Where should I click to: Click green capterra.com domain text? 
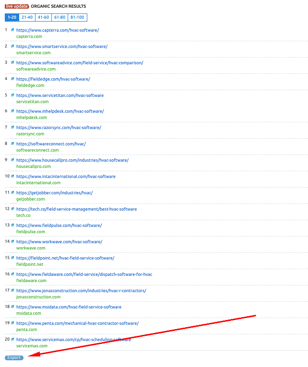tap(29, 36)
